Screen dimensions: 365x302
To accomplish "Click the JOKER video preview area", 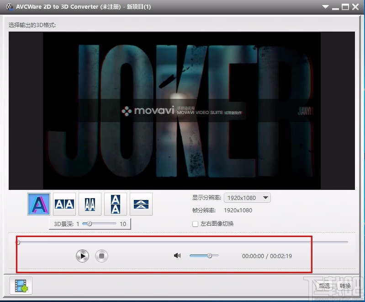I will coord(181,111).
